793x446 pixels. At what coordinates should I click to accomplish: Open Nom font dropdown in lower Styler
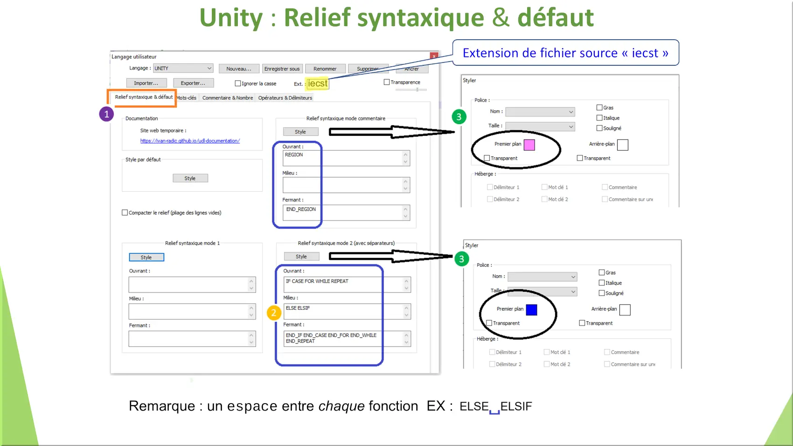(543, 277)
